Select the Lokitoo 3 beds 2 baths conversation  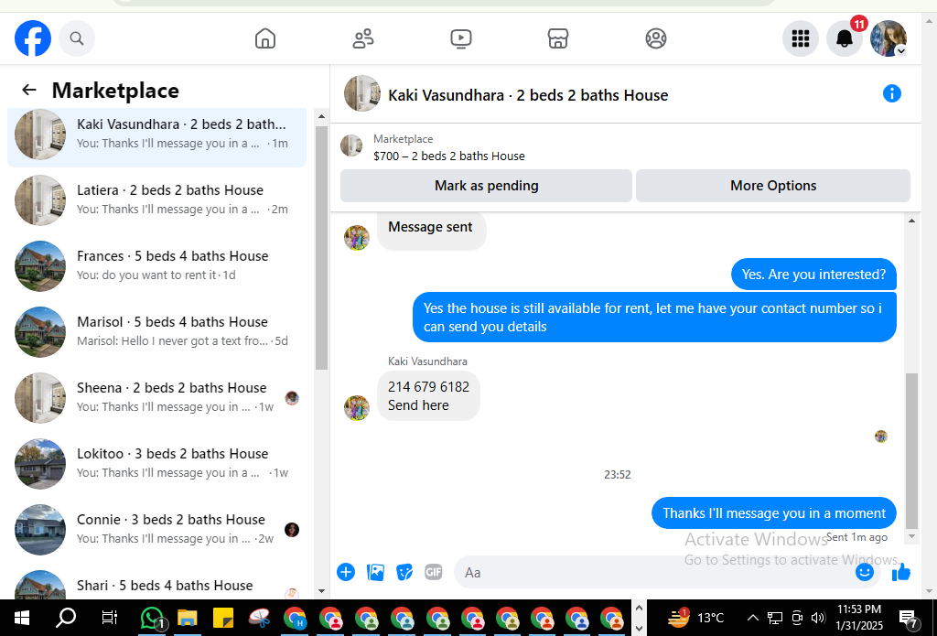[x=156, y=463]
